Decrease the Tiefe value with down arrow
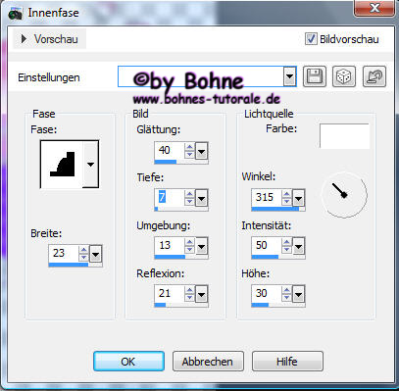399x391 pixels. (189, 202)
